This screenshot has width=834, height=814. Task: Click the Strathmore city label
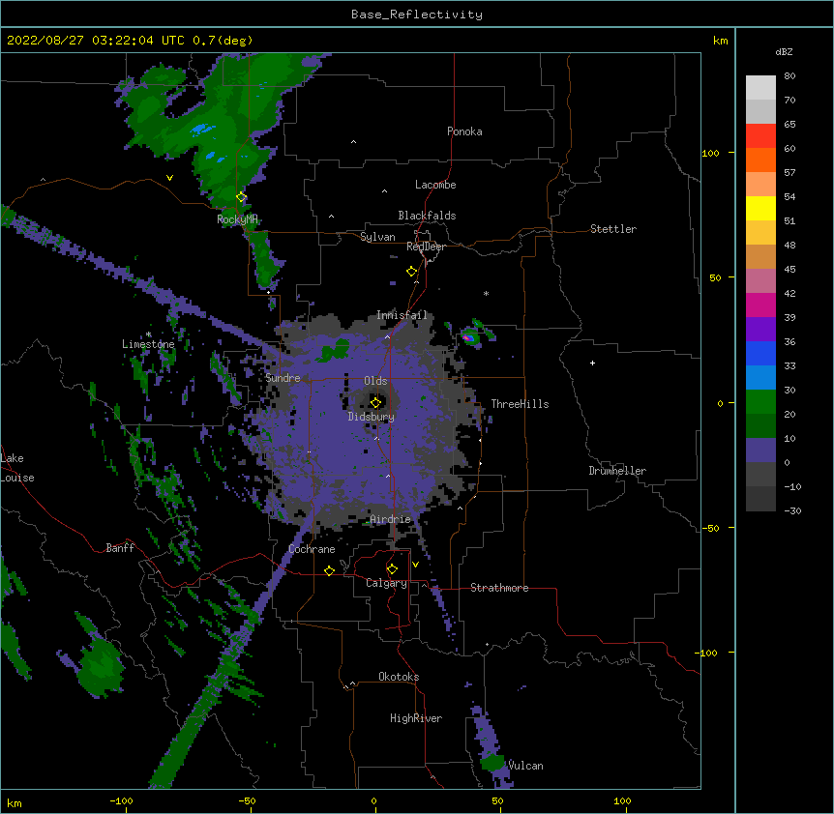coord(499,588)
